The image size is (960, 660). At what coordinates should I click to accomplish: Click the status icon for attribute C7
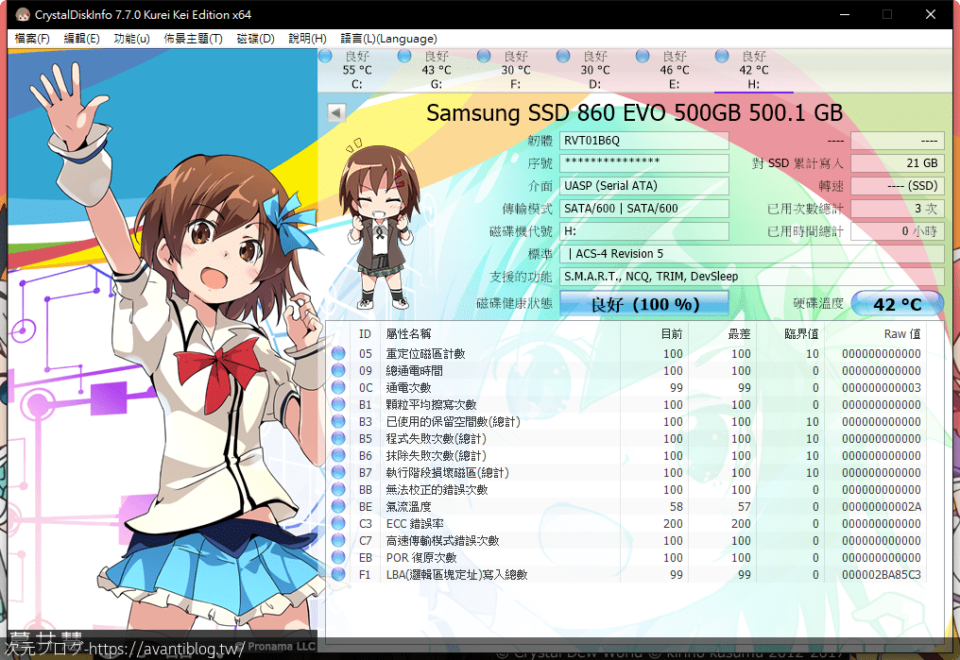(338, 541)
